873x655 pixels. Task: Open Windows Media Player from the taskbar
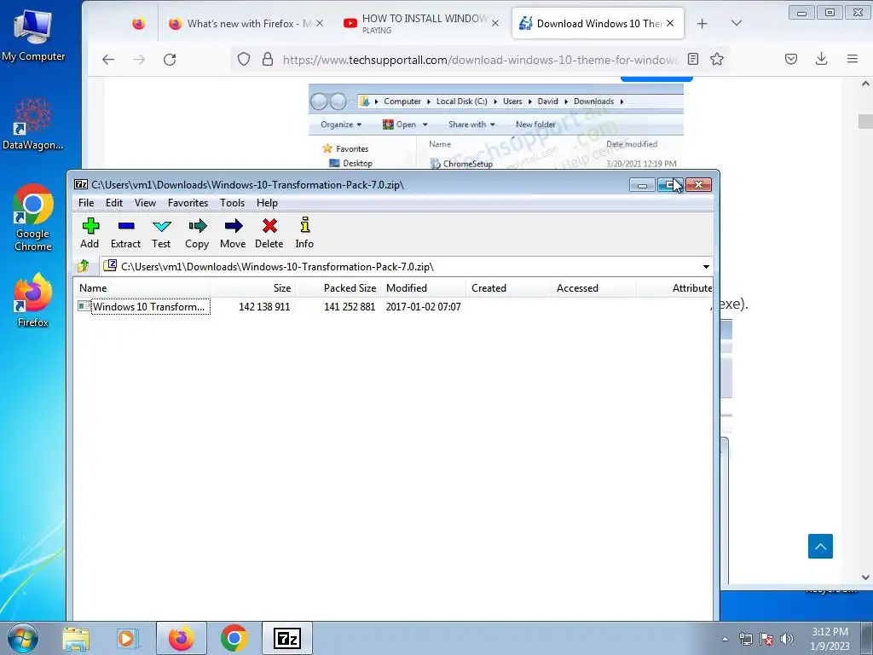pos(128,638)
